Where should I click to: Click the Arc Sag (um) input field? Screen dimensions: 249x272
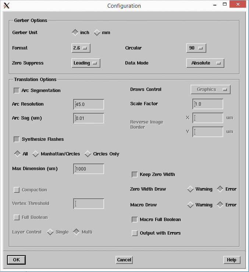(89, 118)
